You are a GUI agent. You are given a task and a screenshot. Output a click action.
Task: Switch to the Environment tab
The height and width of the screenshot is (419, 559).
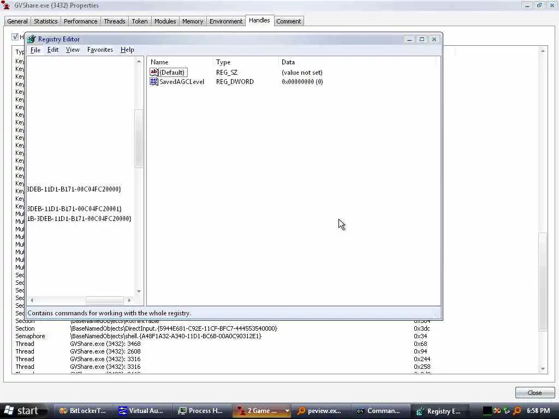226,21
